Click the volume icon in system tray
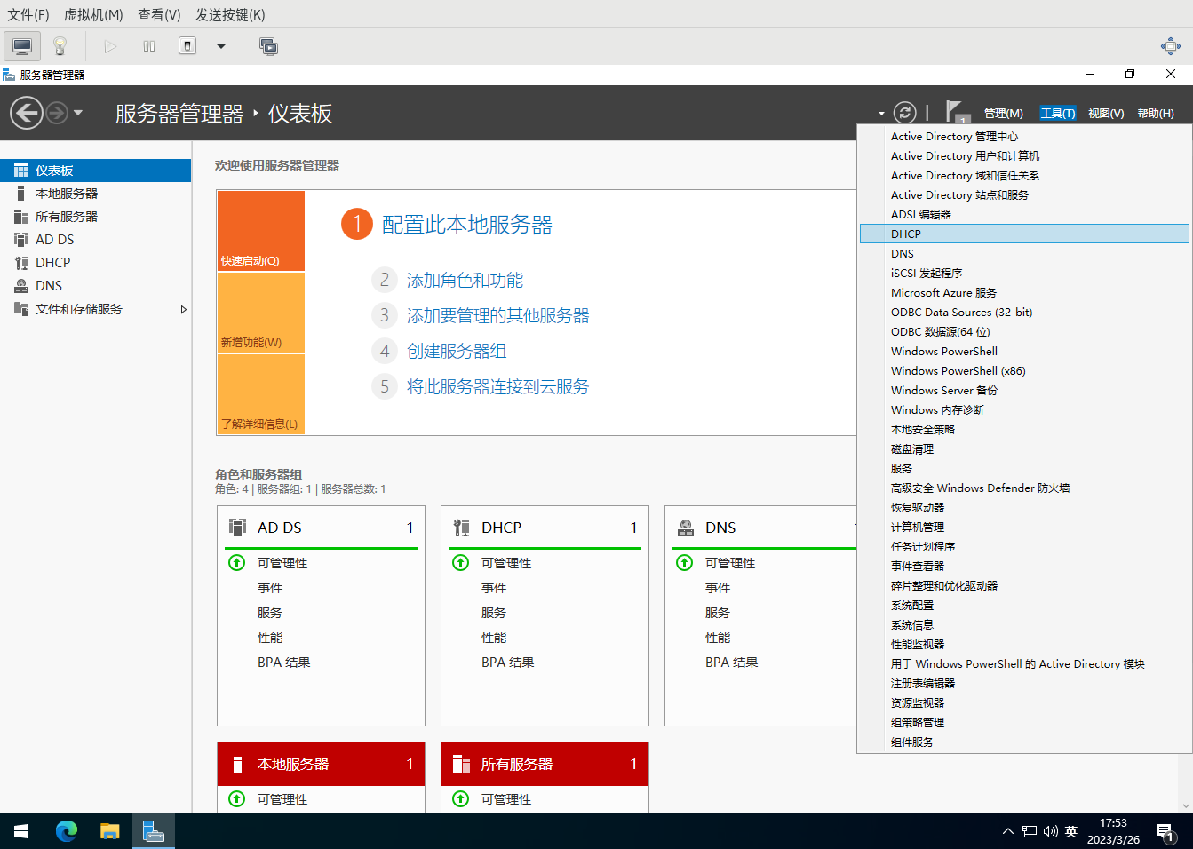This screenshot has height=849, width=1193. 1051,831
